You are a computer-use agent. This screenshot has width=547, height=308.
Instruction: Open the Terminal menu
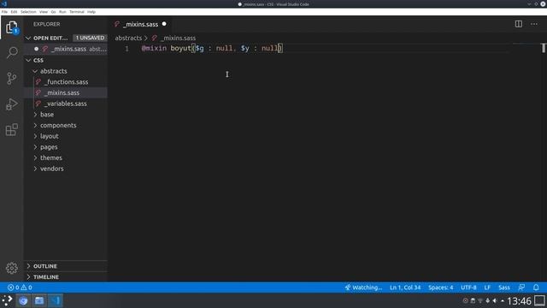[x=77, y=12]
